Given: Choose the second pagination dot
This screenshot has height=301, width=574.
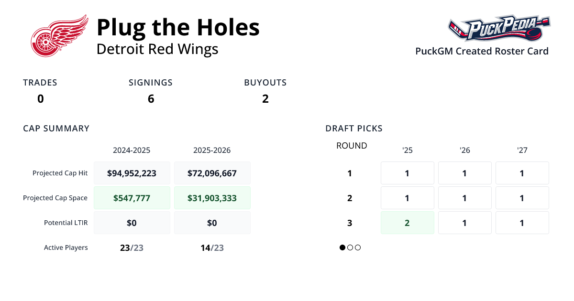Looking at the screenshot, I should point(350,247).
